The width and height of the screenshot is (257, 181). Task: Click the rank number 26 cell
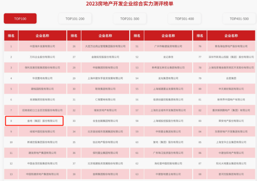74,46
